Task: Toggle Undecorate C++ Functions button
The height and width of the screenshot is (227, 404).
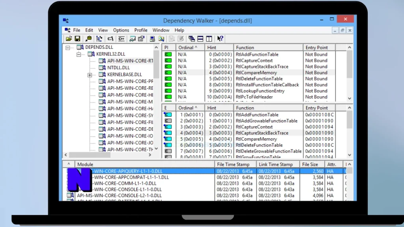Action: coord(122,39)
